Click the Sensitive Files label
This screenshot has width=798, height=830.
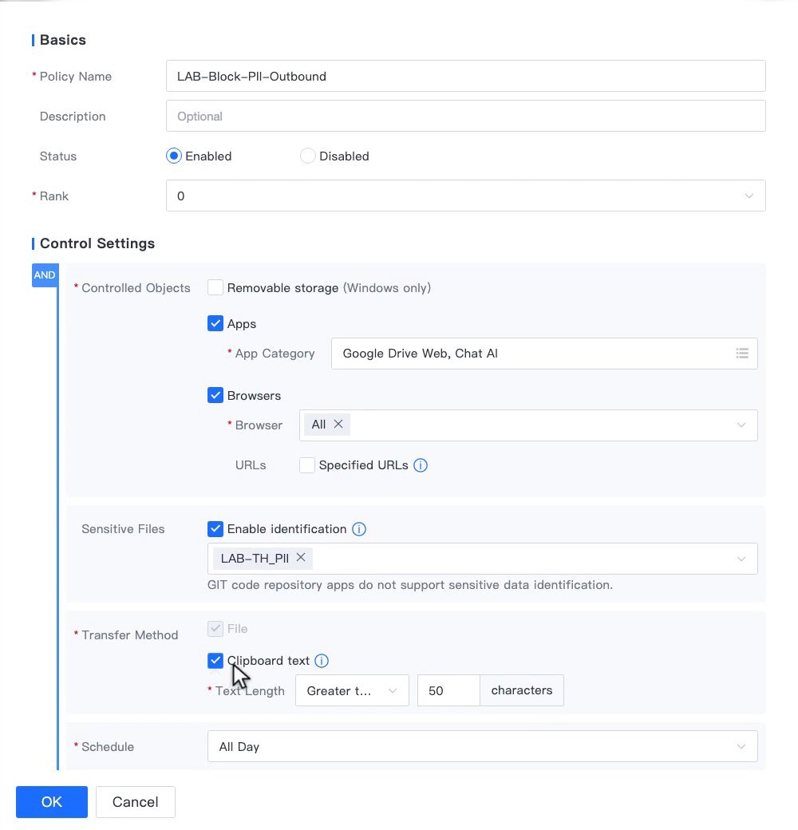coord(123,529)
